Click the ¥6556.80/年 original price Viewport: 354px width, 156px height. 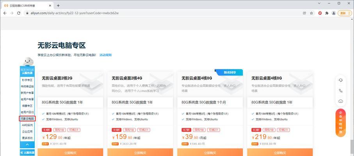point(268,144)
